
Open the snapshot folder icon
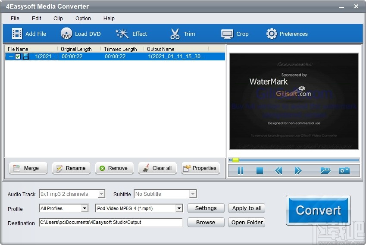point(325,170)
